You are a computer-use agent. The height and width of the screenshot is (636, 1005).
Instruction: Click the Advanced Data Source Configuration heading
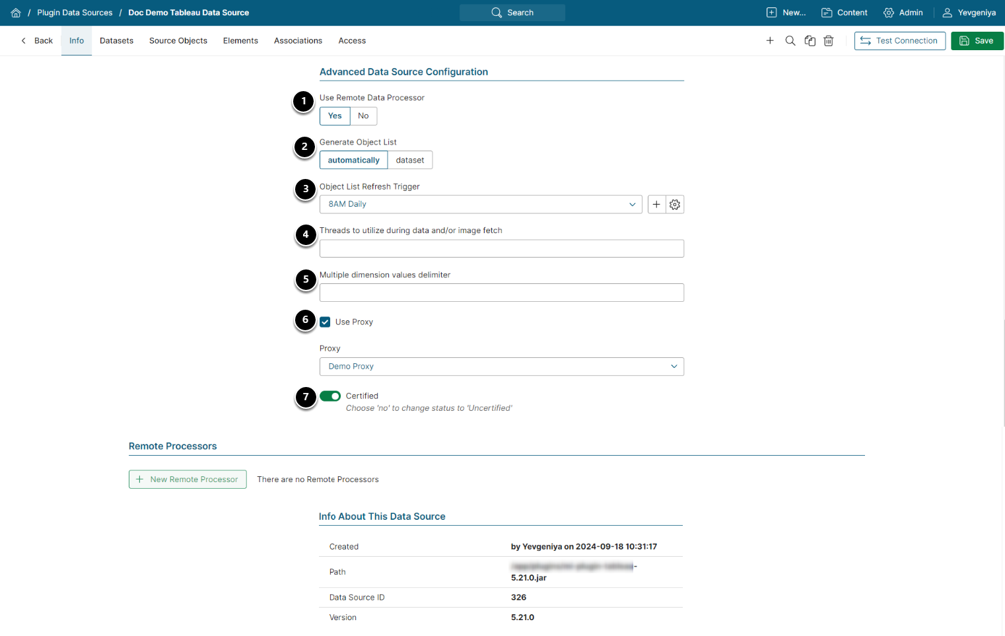pyautogui.click(x=403, y=72)
